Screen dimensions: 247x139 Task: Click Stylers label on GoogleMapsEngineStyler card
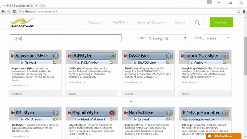[186, 94]
